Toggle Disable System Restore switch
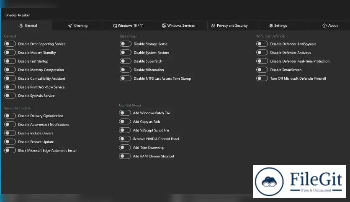Image resolution: width=350 pixels, height=202 pixels. pos(126,53)
